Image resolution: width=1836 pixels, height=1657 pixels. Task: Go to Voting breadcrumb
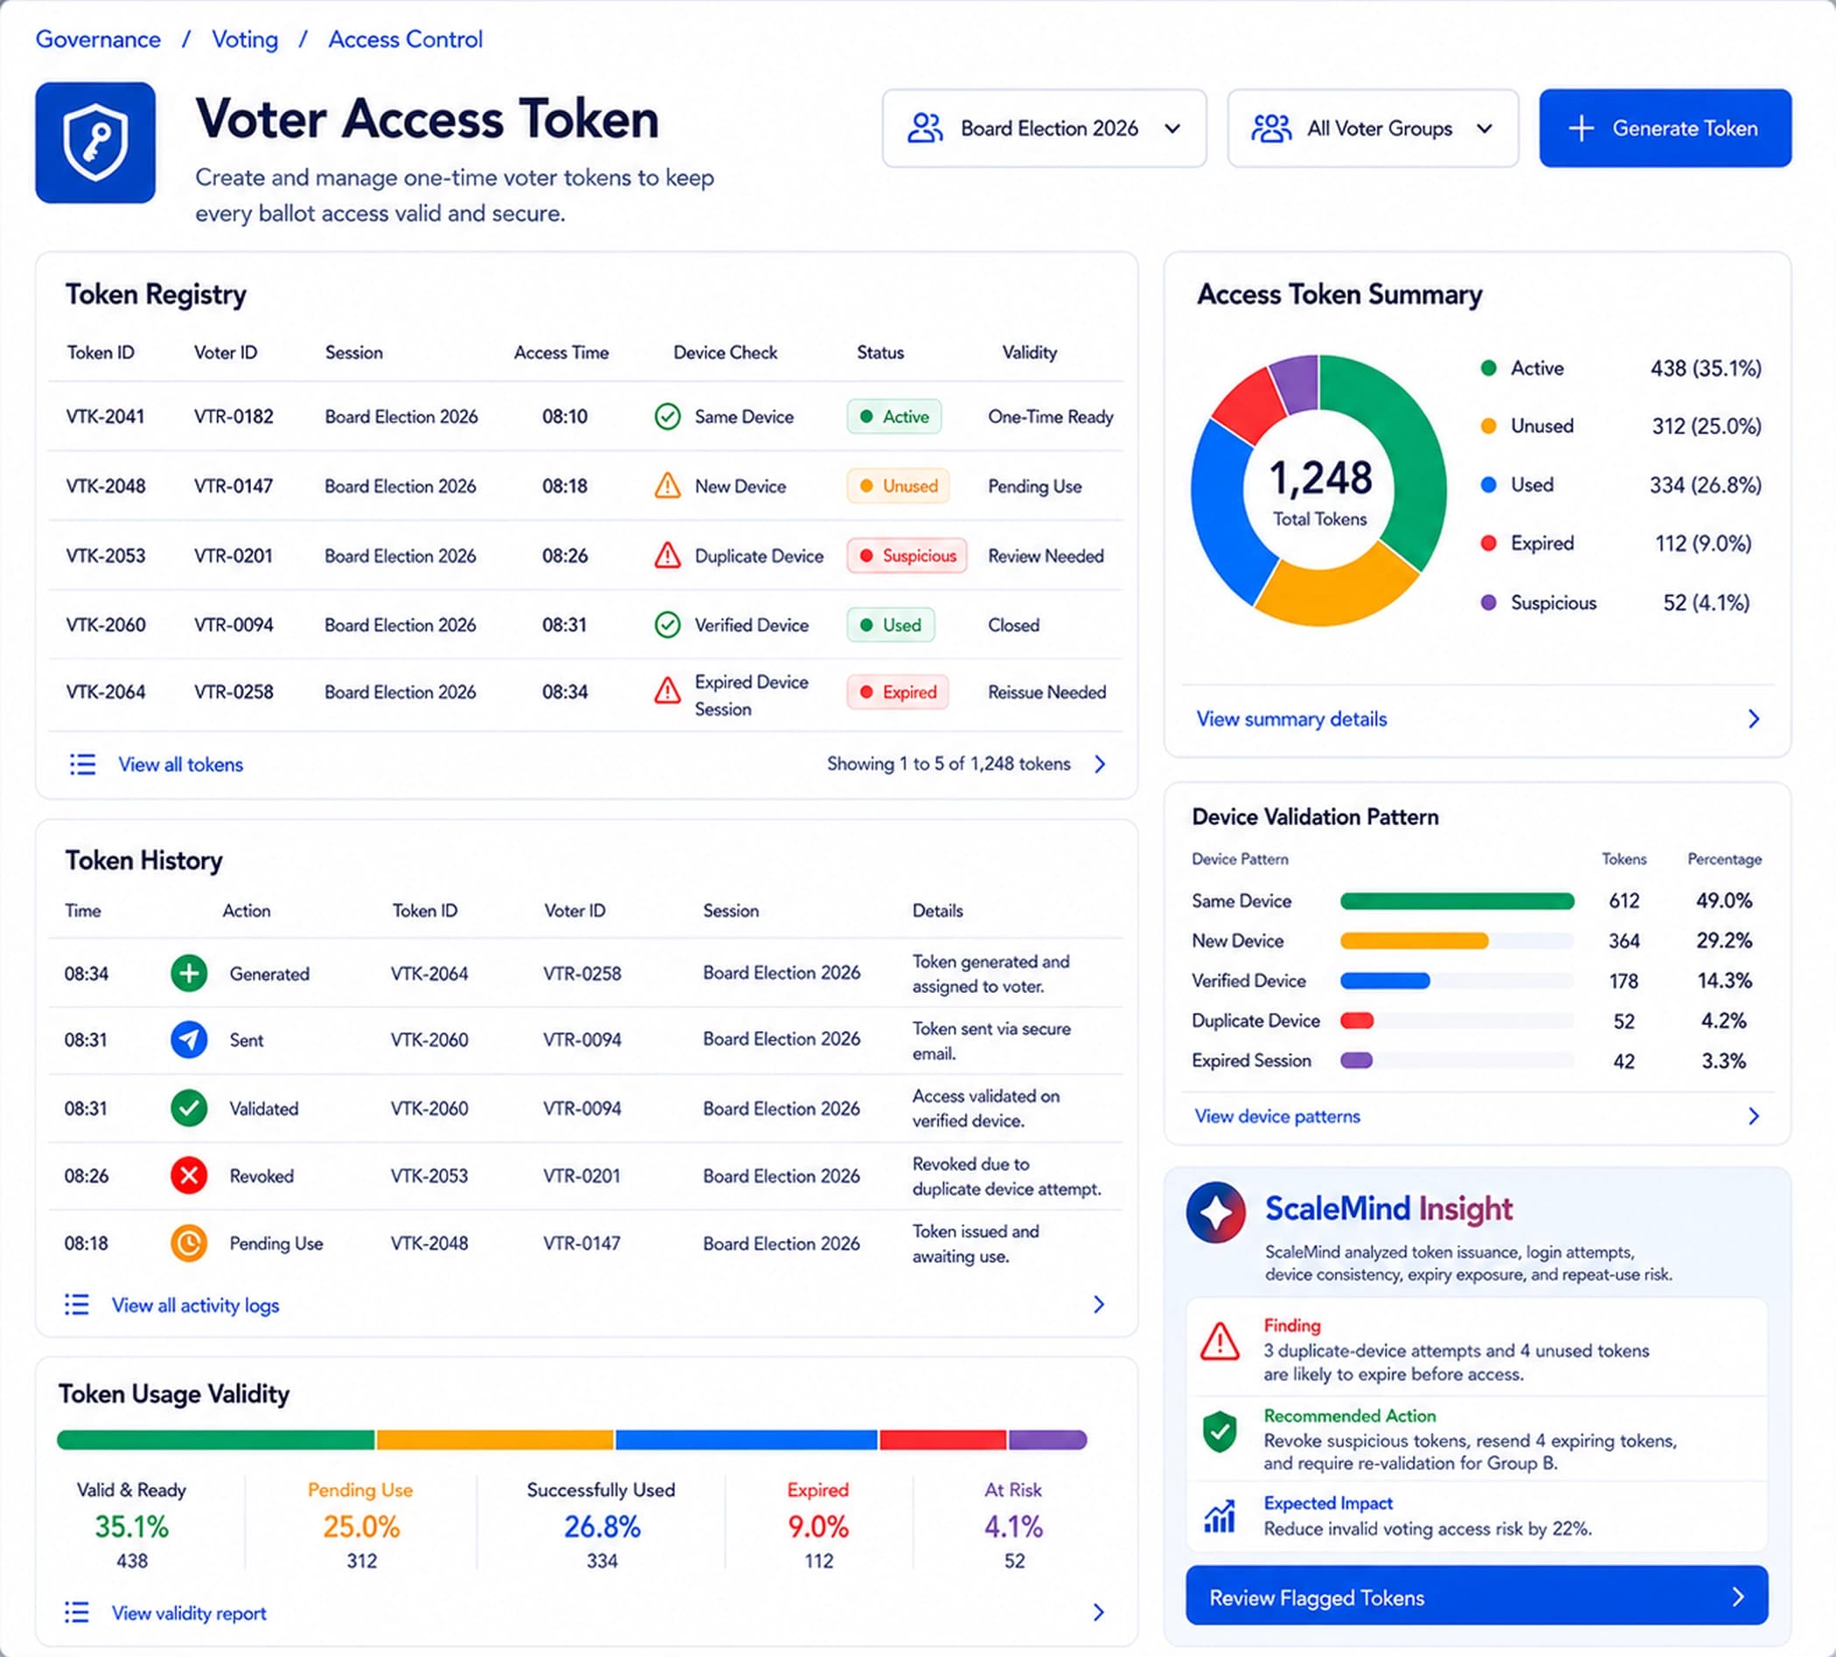(245, 39)
